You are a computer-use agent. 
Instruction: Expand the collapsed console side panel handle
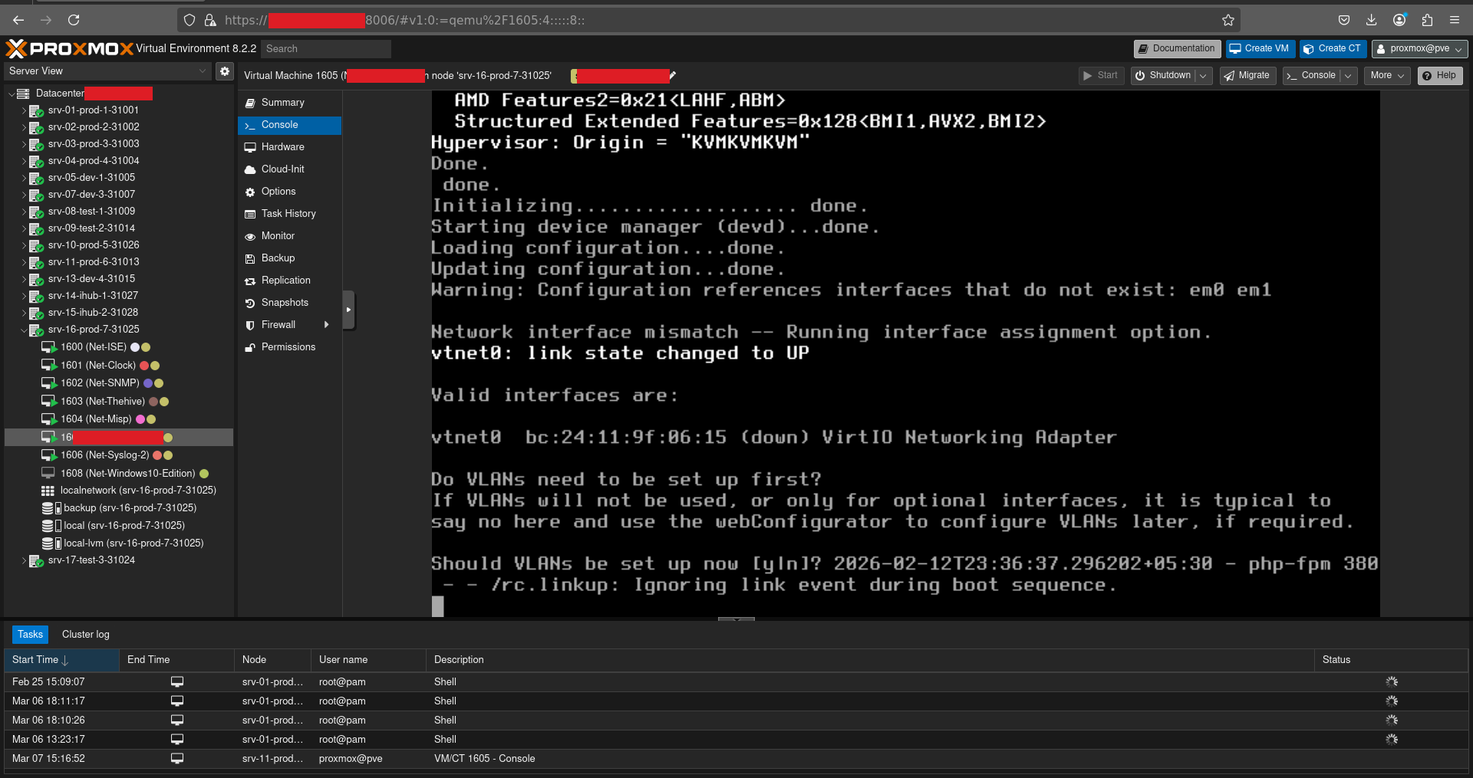click(348, 310)
